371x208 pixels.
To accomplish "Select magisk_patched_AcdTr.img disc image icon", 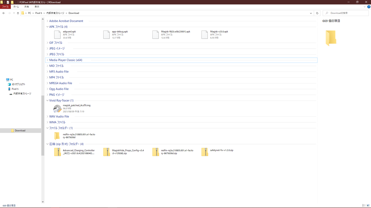I will (x=57, y=108).
